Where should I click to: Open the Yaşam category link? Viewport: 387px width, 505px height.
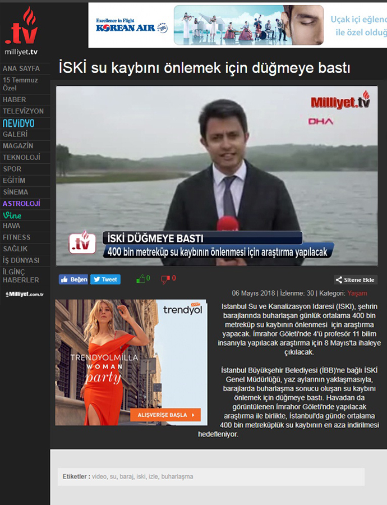click(x=357, y=293)
